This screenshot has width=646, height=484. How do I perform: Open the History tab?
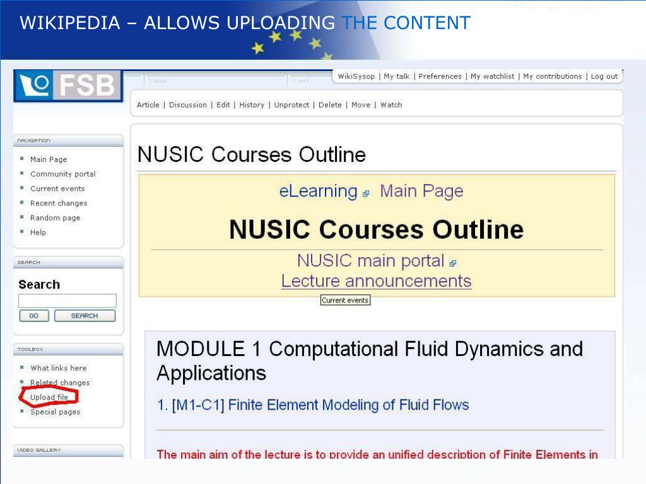[x=252, y=105]
